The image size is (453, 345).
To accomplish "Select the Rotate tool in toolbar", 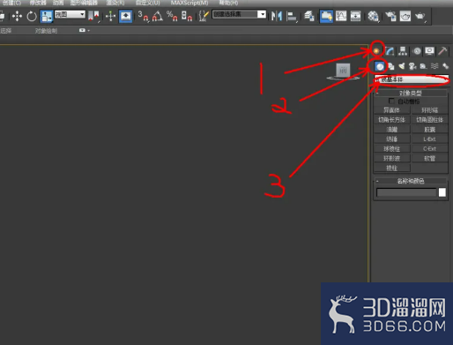I will click(x=32, y=16).
